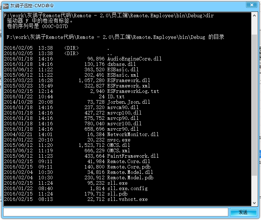This screenshot has width=261, height=220.
Task: Click the vertical scrollbar track
Action: point(254,108)
